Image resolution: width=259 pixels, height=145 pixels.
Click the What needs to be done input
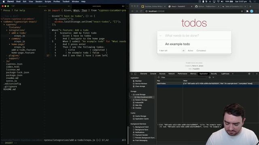pos(194,35)
